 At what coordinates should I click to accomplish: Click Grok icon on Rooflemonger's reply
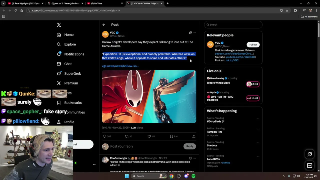pyautogui.click(x=190, y=158)
